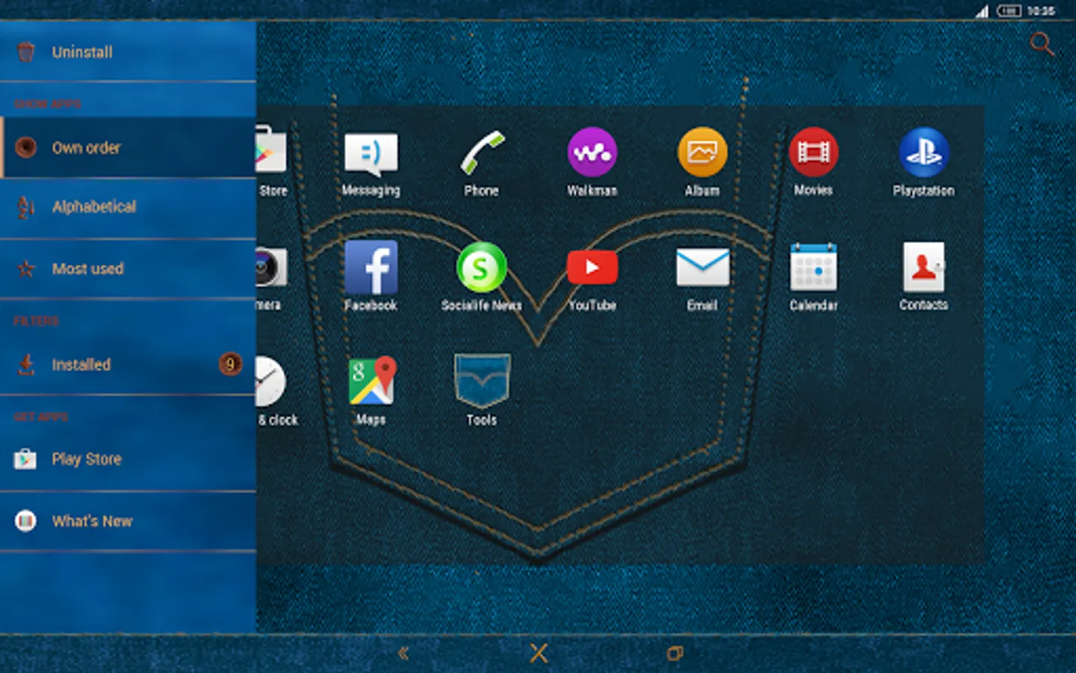Show Most used apps
The image size is (1076, 673).
(128, 268)
